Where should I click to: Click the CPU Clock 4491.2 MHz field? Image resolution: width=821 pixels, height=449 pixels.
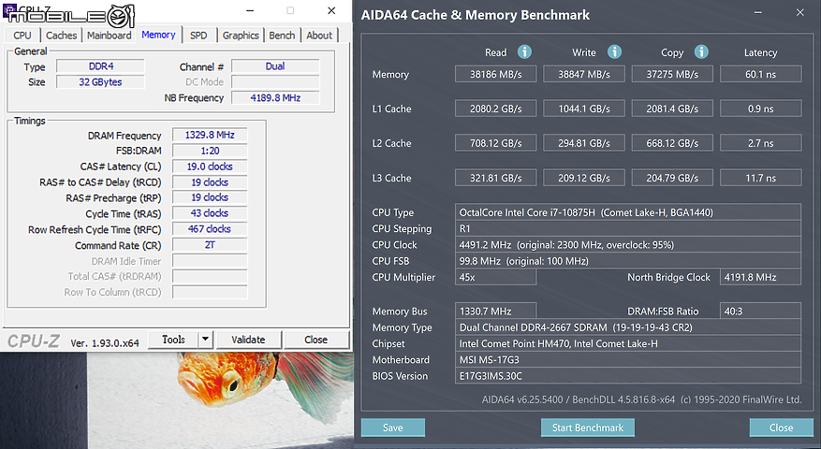(628, 244)
